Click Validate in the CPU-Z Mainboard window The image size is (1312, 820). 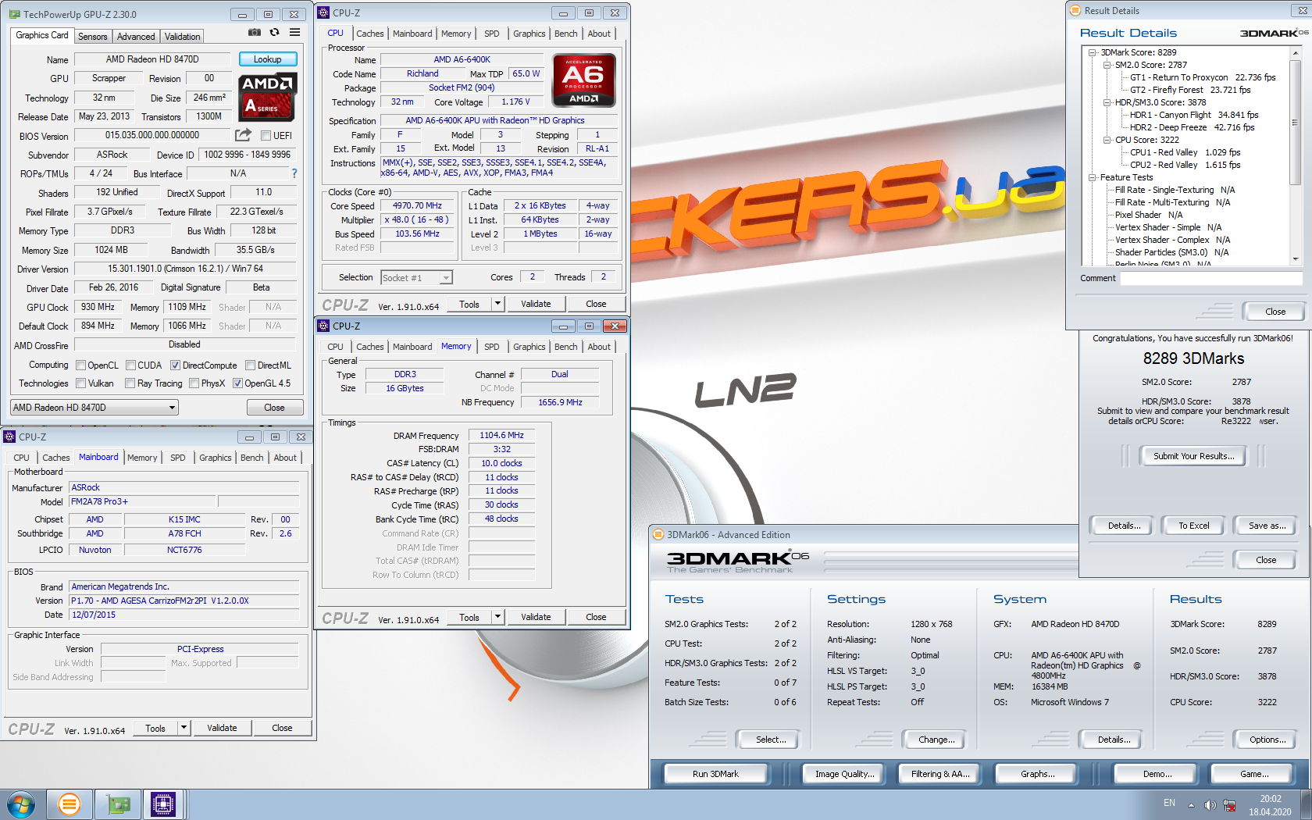pos(222,728)
